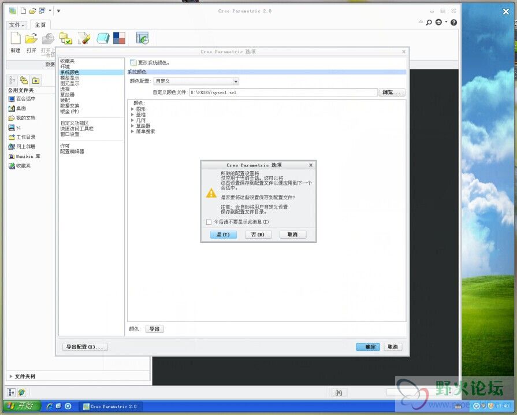Open 在会话中 (In Session) folder
This screenshot has width=517, height=415.
tap(22, 99)
